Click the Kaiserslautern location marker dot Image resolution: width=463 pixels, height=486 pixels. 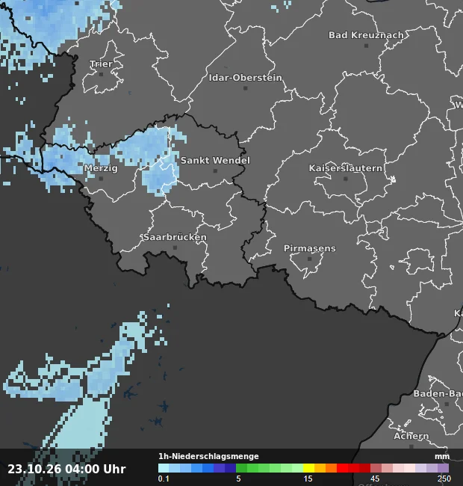tap(346, 179)
